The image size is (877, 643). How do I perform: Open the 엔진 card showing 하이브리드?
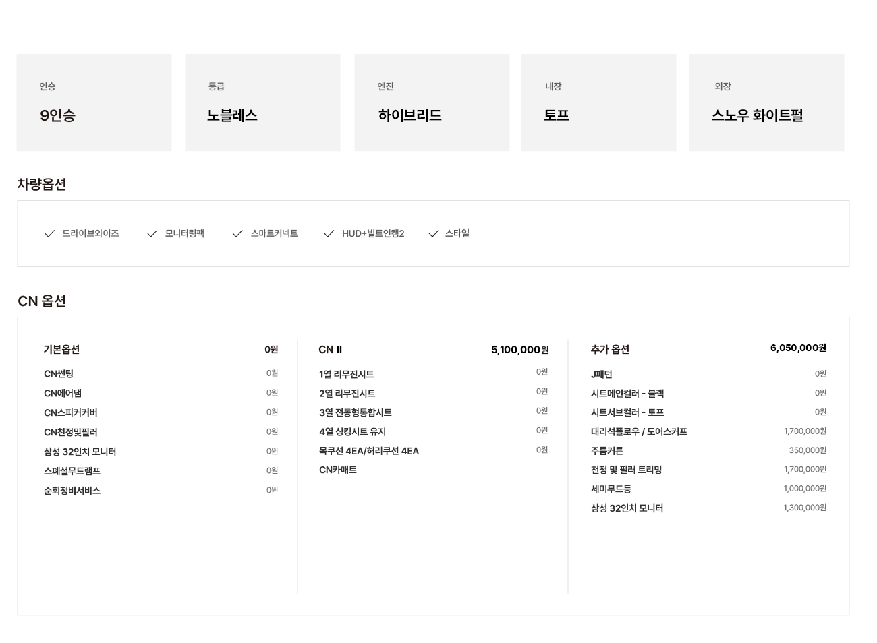pyautogui.click(x=432, y=102)
